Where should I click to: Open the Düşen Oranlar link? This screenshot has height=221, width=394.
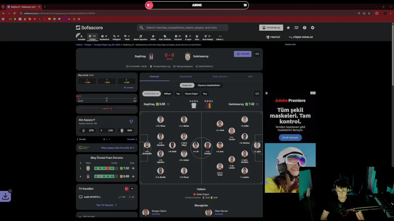click(x=301, y=37)
